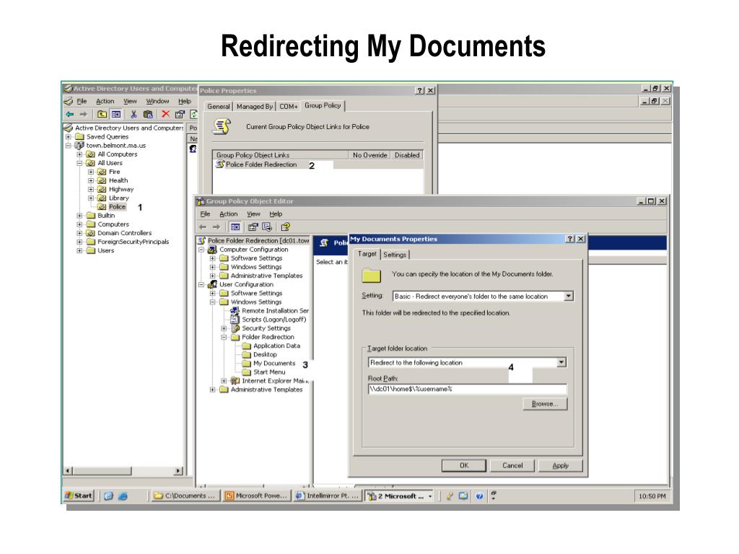Click the Security Settings icon
This screenshot has width=739, height=554.
point(235,328)
